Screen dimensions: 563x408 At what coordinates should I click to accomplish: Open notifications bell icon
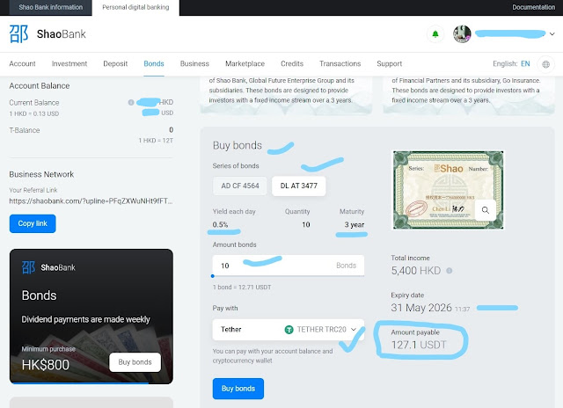(x=435, y=34)
